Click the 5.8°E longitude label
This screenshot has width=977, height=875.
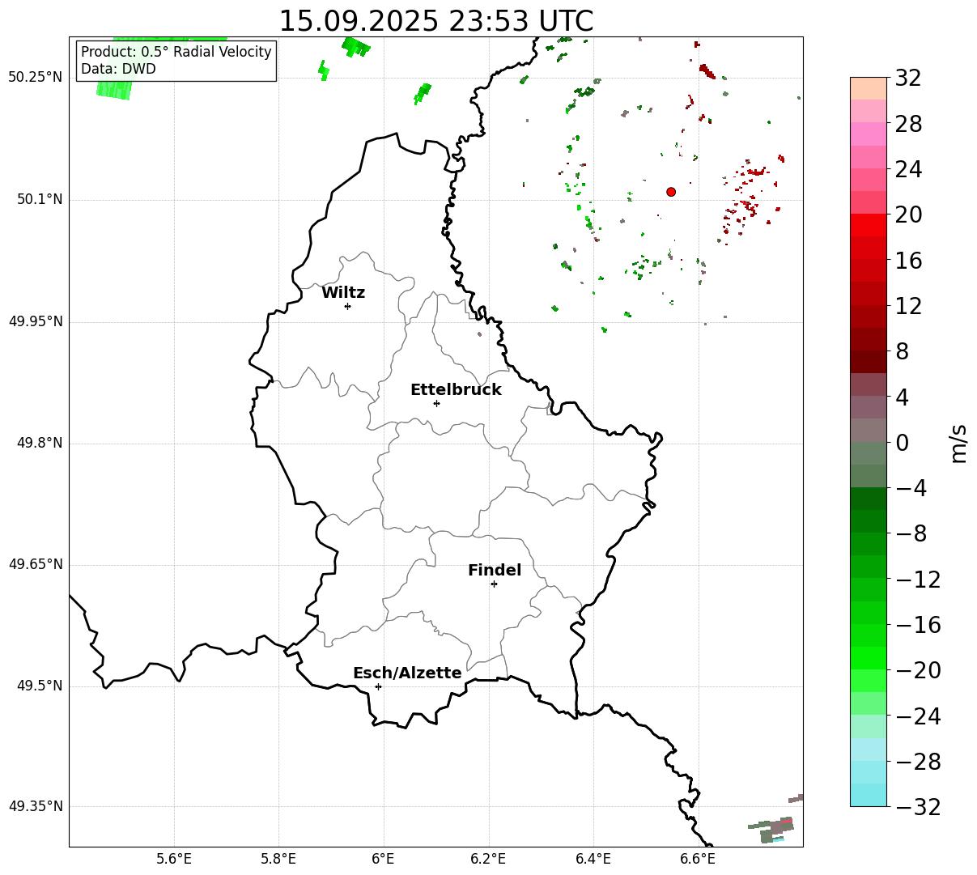[x=278, y=859]
